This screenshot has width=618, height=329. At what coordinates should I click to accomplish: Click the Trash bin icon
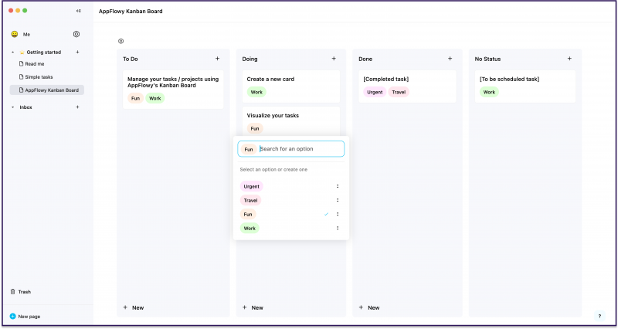[12, 292]
